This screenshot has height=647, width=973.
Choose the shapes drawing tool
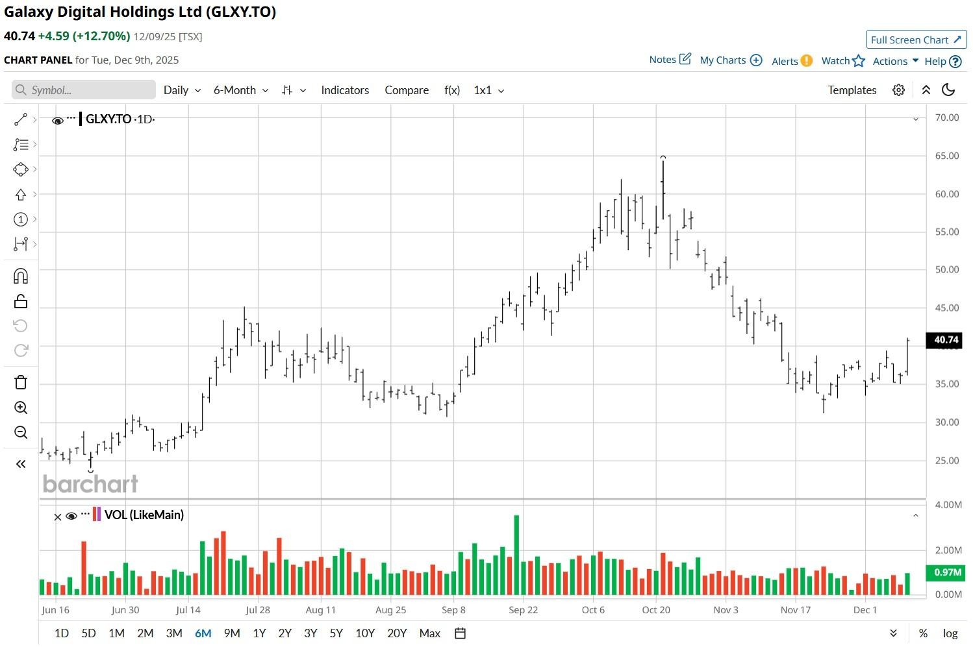[21, 169]
